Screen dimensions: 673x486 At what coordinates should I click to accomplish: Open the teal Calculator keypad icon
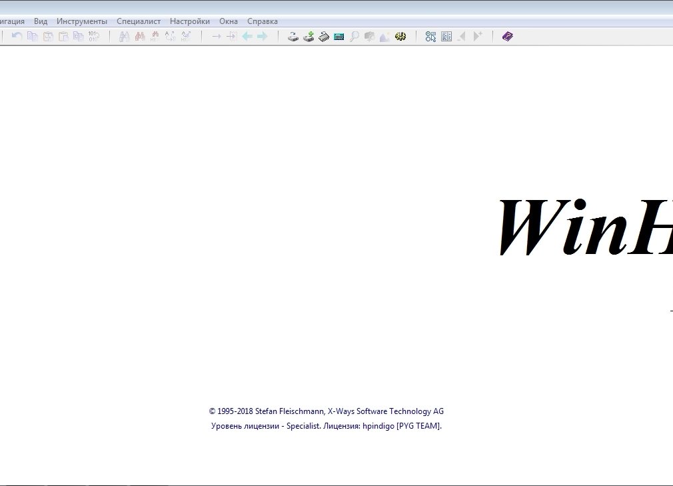pyautogui.click(x=339, y=37)
